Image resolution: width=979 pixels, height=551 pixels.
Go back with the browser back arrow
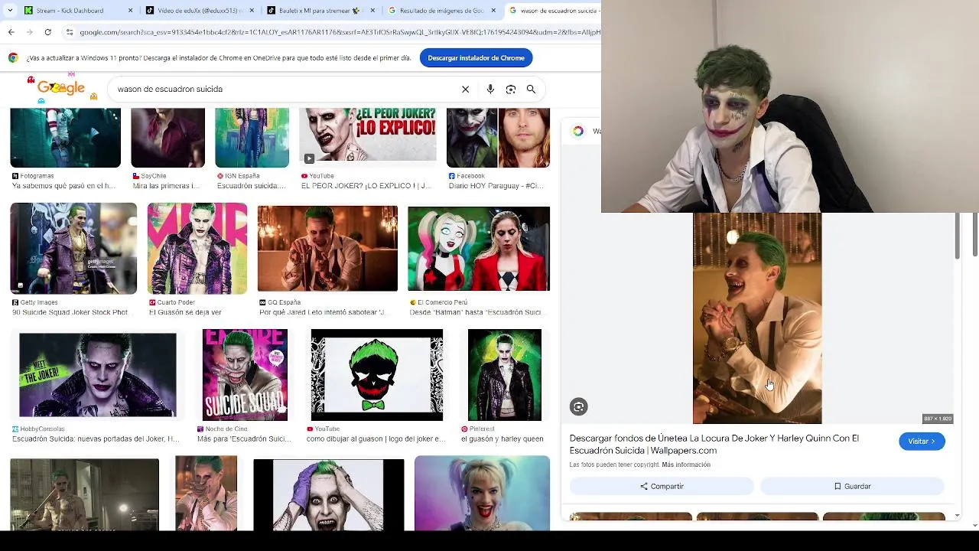(x=11, y=32)
